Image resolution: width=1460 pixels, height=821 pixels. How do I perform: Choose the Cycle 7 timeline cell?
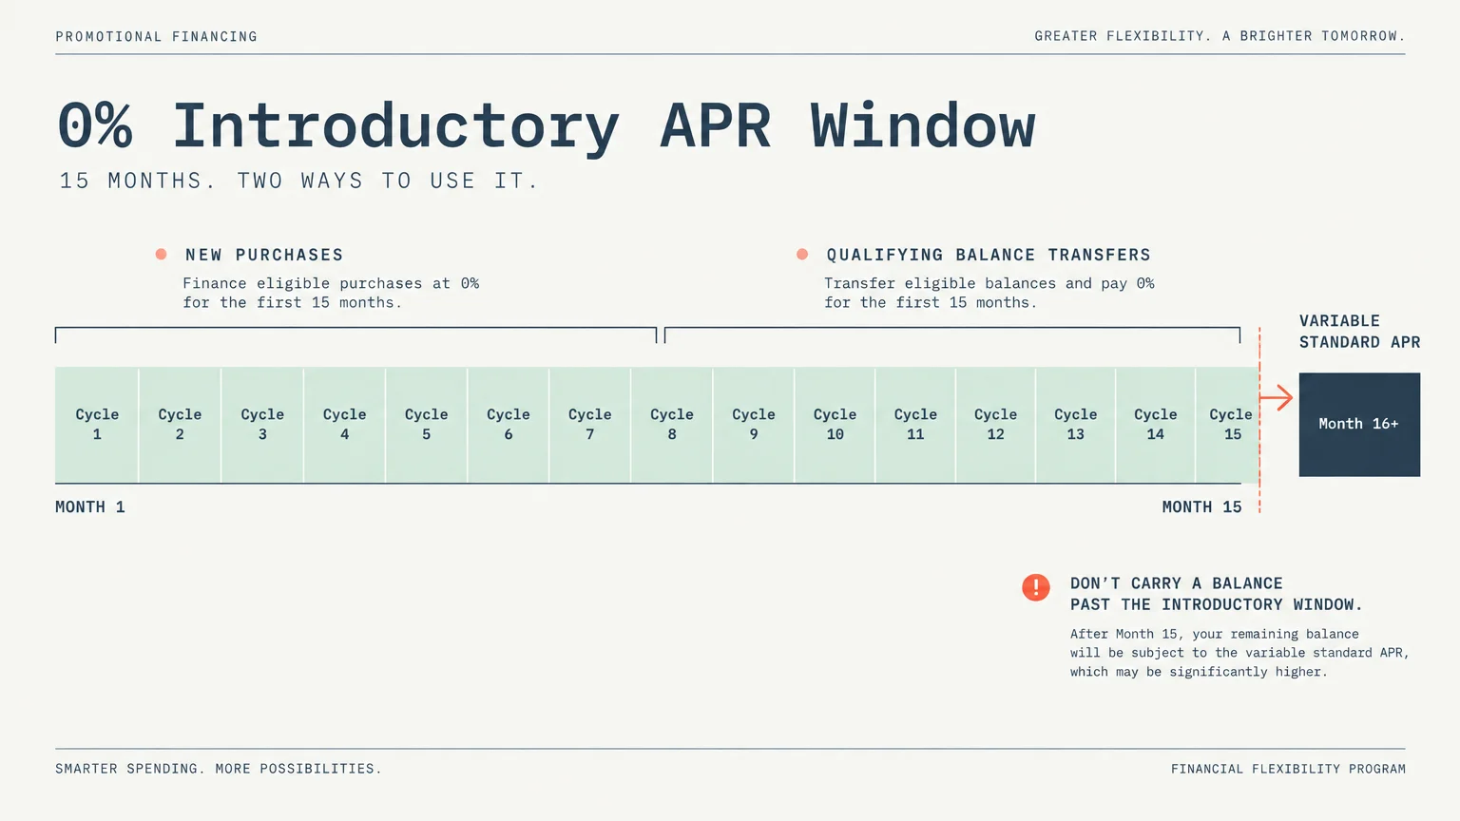tap(590, 425)
